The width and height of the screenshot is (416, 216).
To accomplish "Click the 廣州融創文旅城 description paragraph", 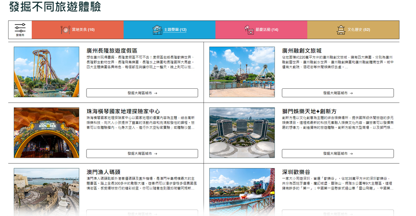I will click(338, 62).
